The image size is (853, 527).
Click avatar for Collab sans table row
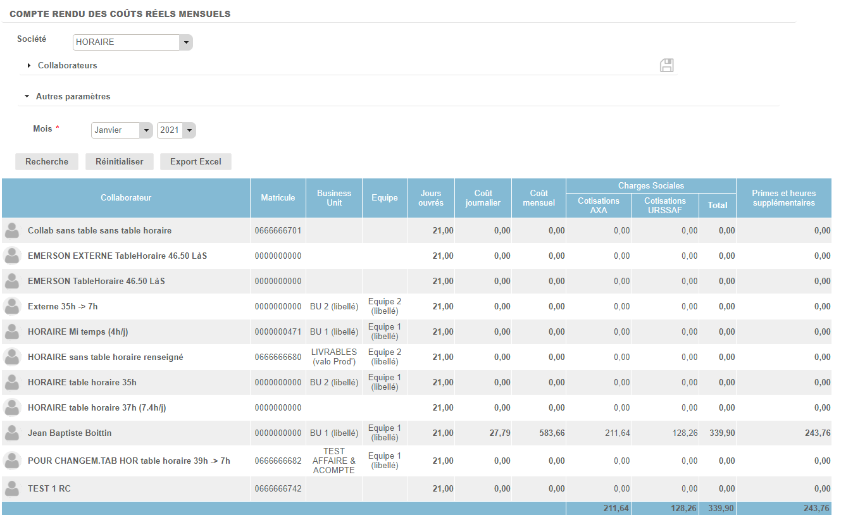click(x=12, y=231)
